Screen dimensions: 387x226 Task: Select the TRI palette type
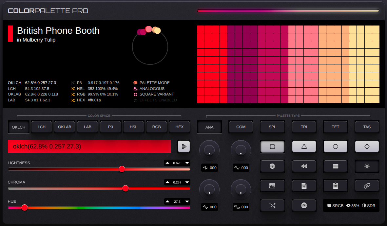click(304, 127)
